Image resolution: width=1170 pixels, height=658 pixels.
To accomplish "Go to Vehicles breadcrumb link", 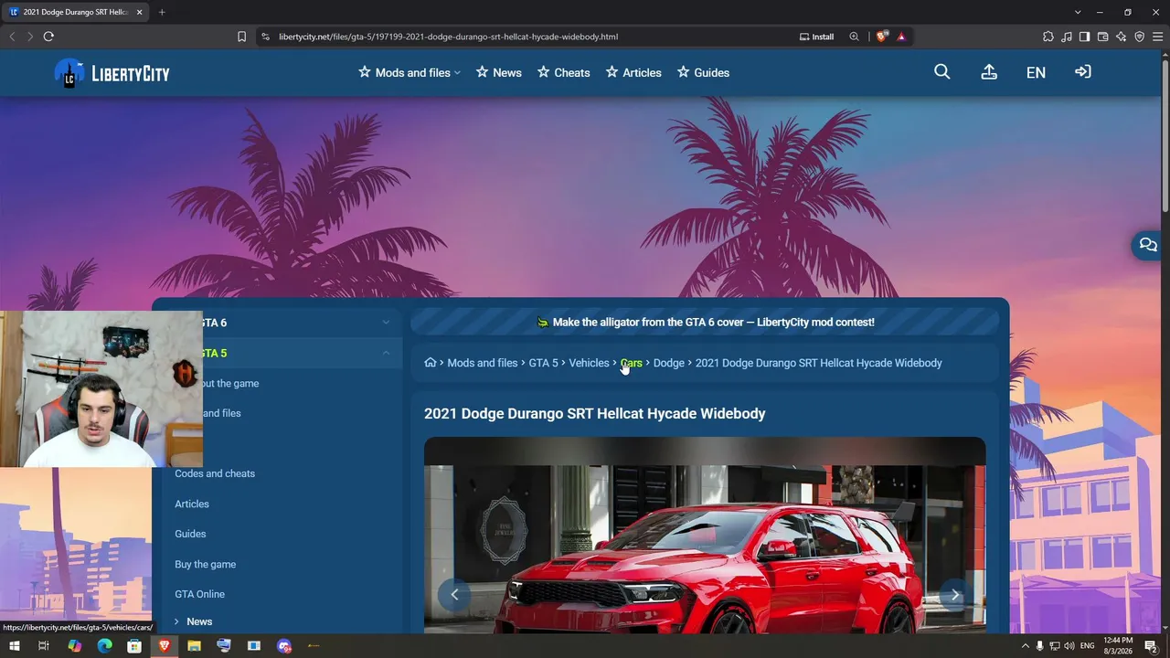I will click(x=589, y=363).
